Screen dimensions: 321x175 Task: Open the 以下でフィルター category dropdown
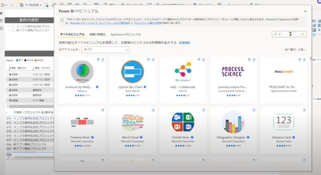pos(106,50)
